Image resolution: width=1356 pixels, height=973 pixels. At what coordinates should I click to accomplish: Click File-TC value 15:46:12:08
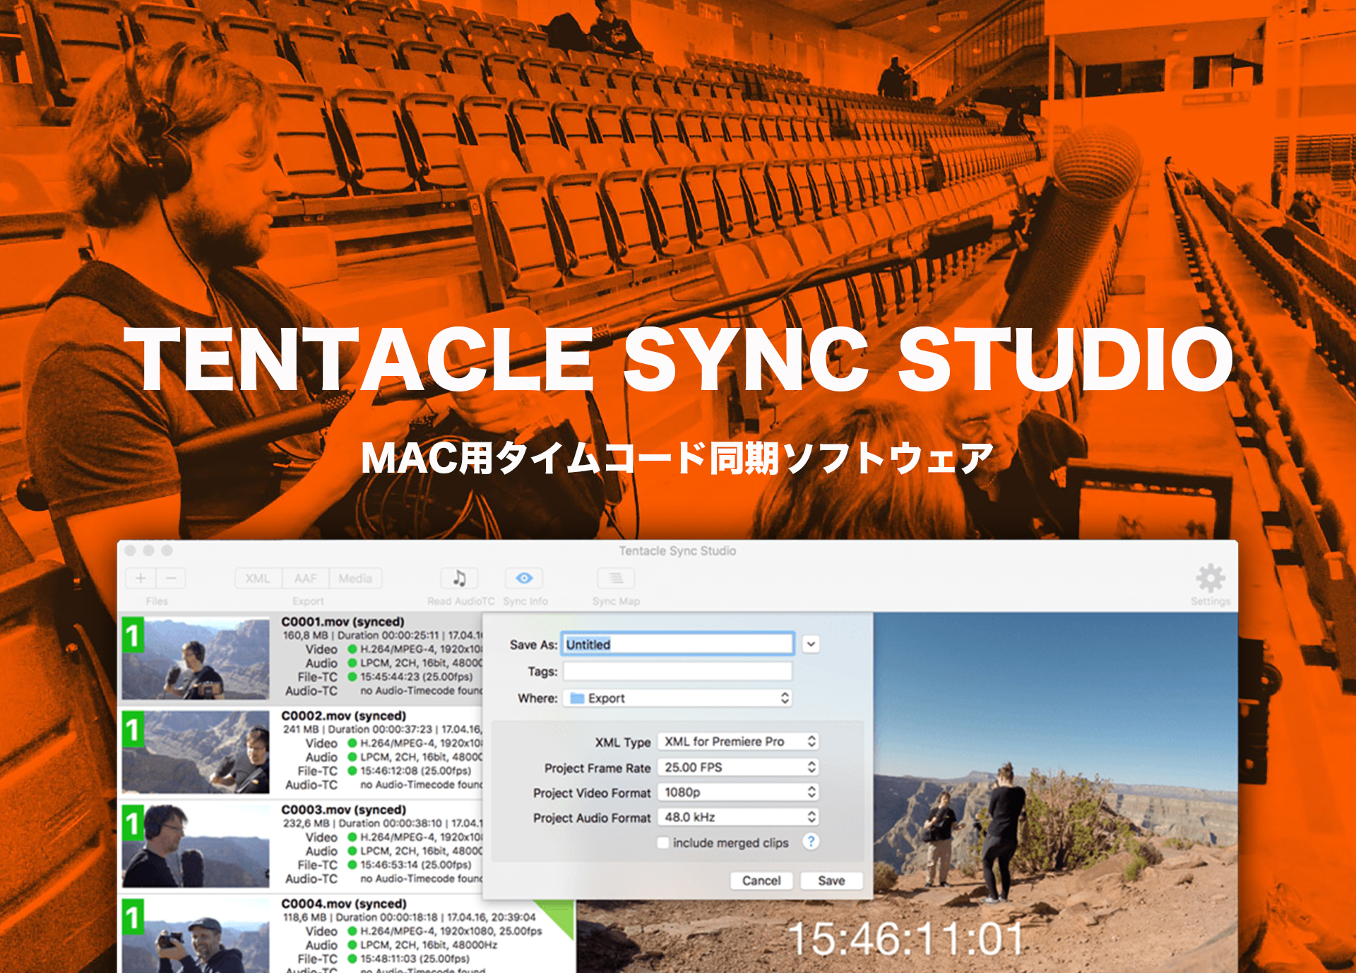point(415,770)
